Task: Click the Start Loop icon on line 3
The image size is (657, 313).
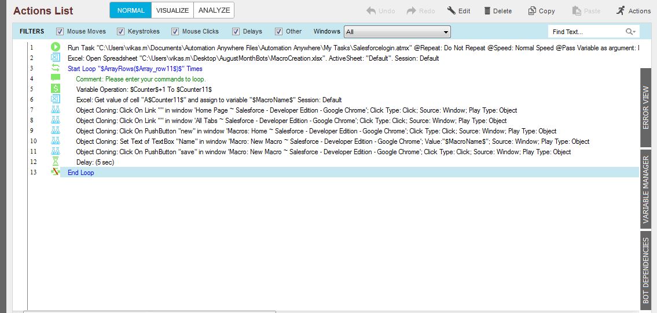Action: tap(56, 68)
